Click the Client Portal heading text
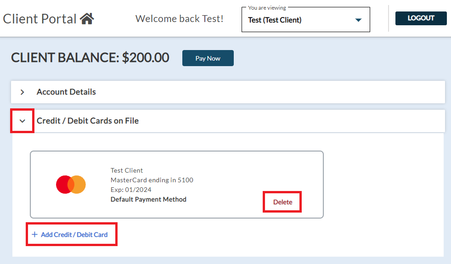This screenshot has height=264, width=451. tap(40, 19)
